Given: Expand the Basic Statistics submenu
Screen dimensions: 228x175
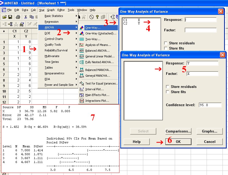Looking at the screenshot, I should click(58, 16).
